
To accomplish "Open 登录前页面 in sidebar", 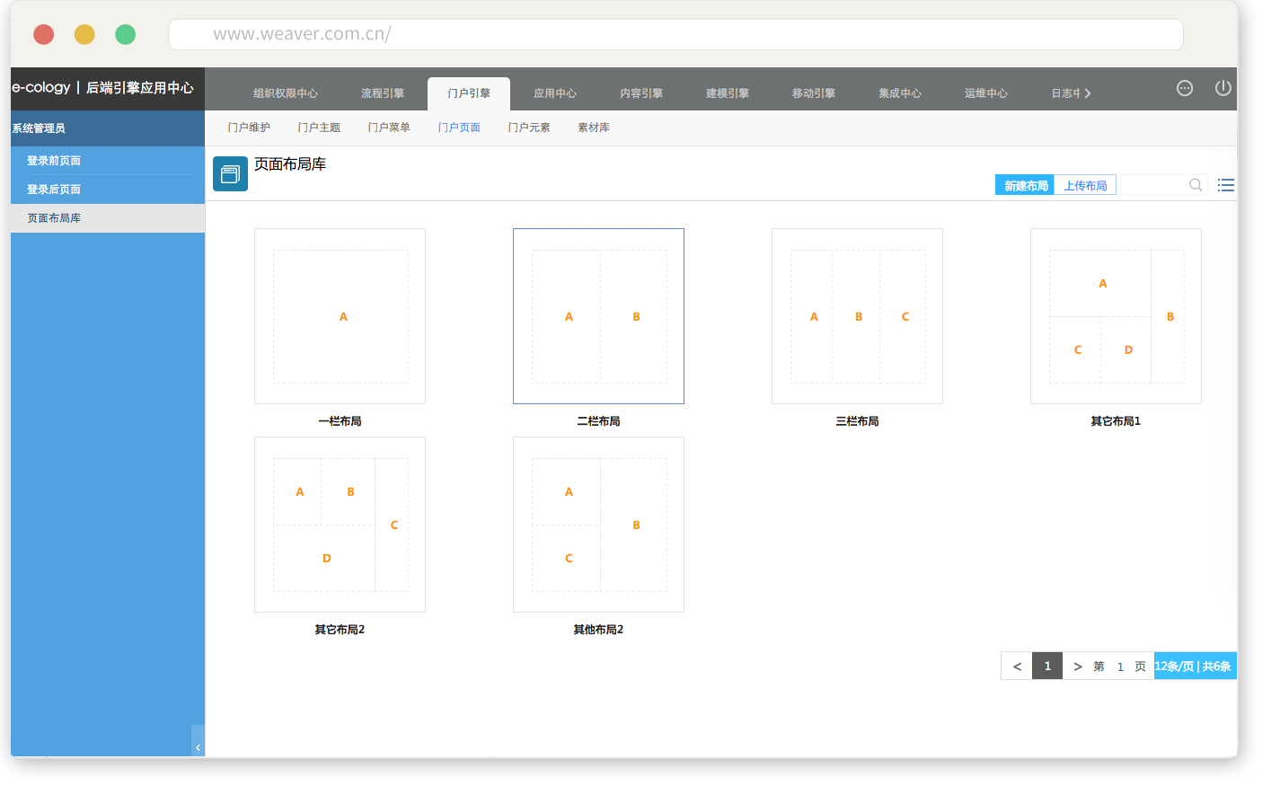I will click(54, 161).
